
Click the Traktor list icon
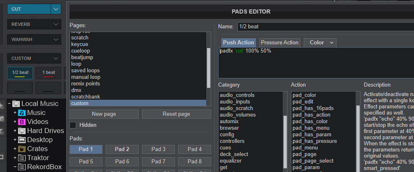click(22, 158)
